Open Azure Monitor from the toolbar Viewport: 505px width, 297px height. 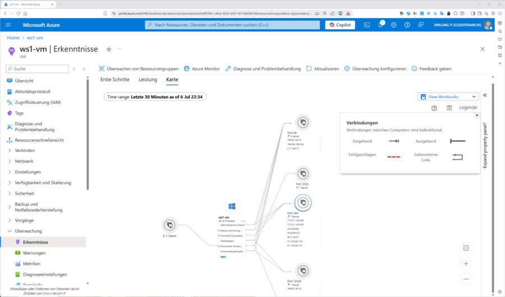(x=202, y=68)
